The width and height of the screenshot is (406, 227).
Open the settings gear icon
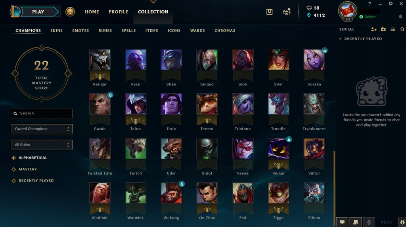click(x=391, y=4)
